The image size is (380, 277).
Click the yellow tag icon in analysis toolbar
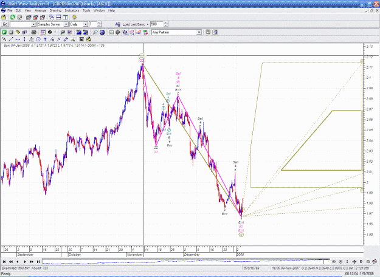18,32
